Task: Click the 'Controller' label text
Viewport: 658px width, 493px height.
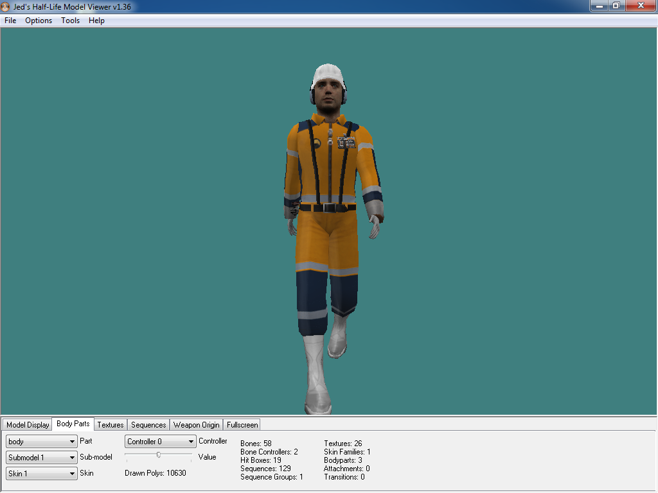Action: pyautogui.click(x=213, y=441)
